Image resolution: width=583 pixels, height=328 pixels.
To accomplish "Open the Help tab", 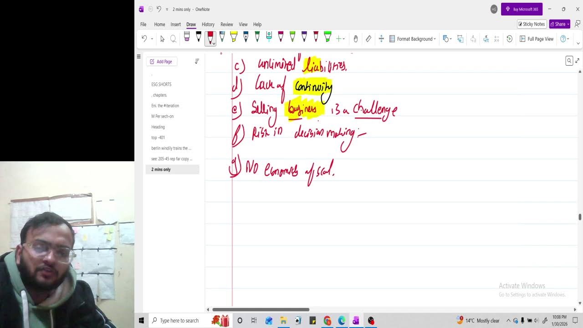I will coord(257,24).
